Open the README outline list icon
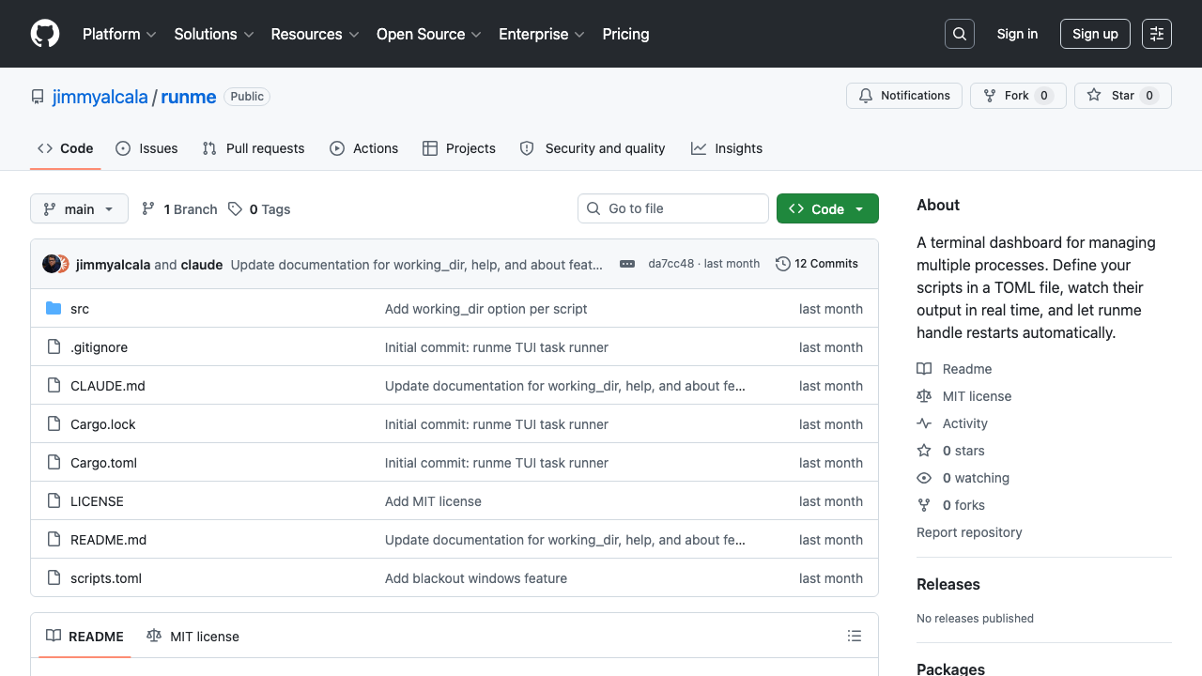The height and width of the screenshot is (676, 1202). 854,636
